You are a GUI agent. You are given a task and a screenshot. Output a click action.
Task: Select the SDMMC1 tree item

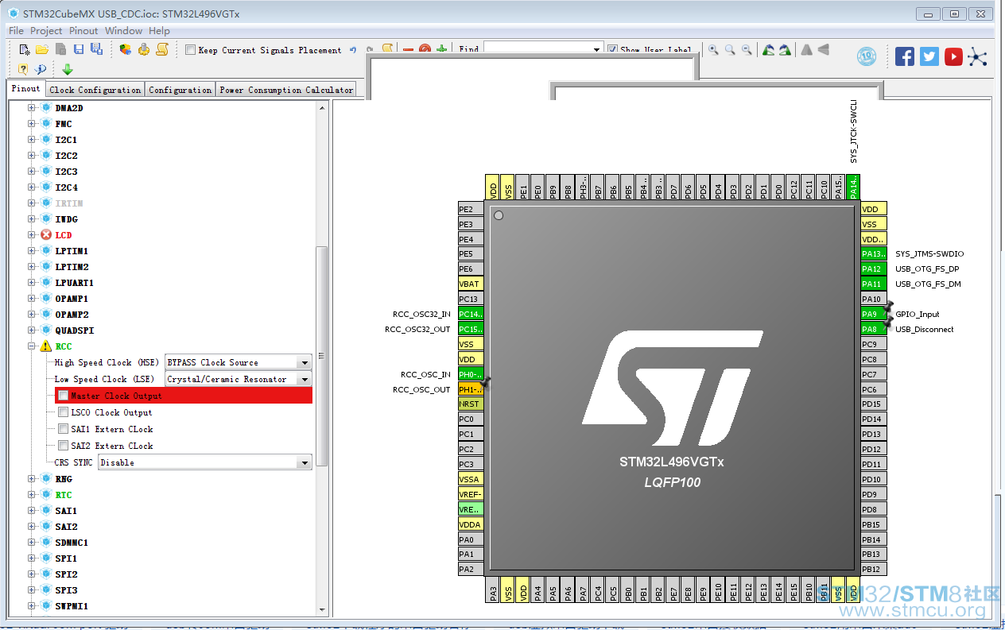(72, 543)
